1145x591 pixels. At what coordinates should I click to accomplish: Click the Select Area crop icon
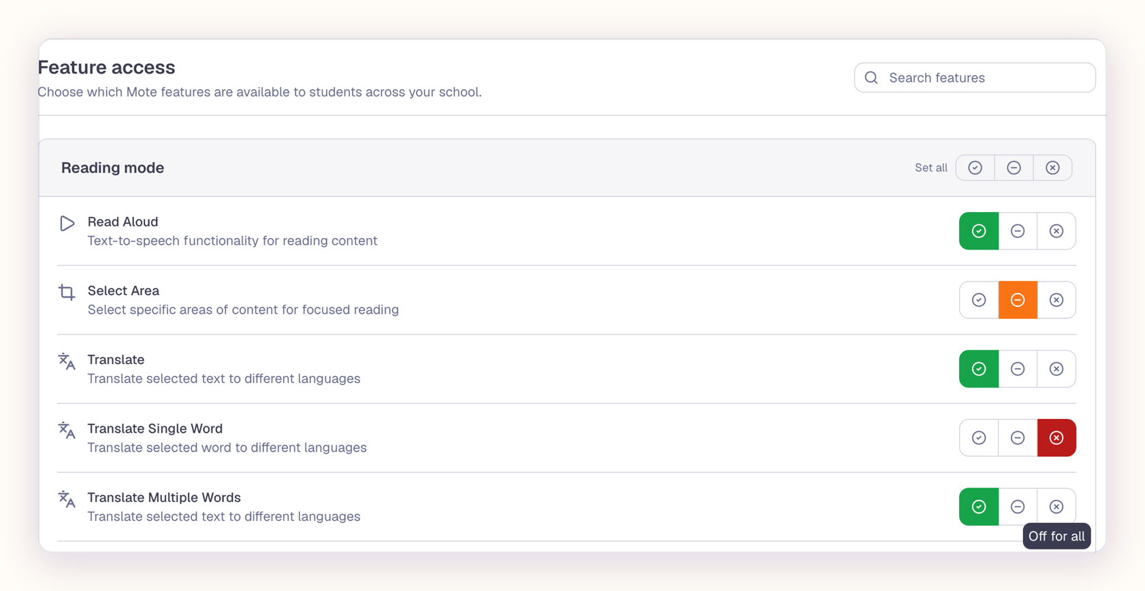pyautogui.click(x=67, y=292)
